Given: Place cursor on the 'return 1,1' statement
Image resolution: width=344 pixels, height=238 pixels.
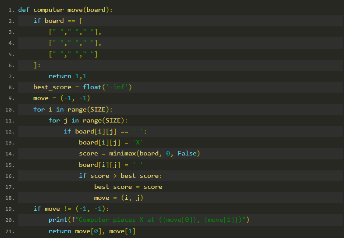Looking at the screenshot, I should click(67, 76).
